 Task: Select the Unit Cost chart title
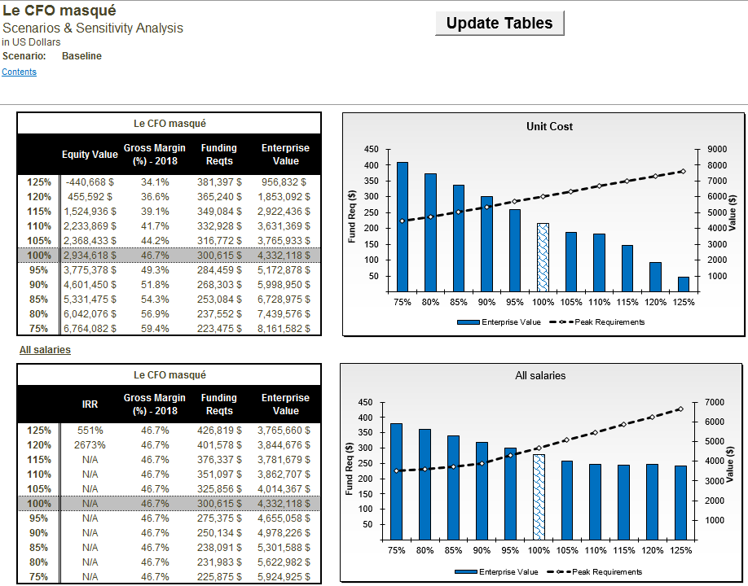(549, 127)
